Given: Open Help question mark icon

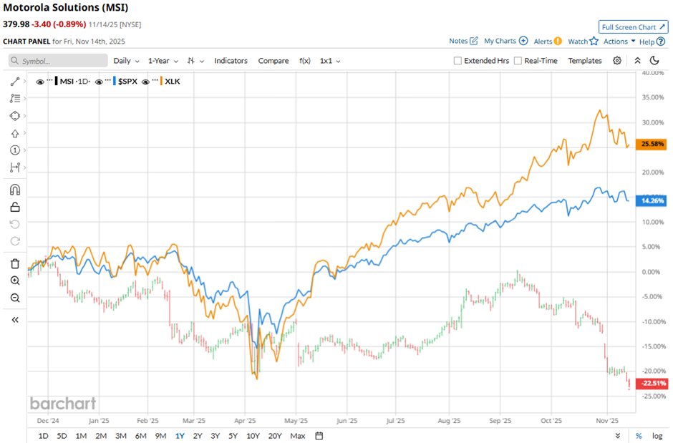Looking at the screenshot, I should tap(661, 42).
